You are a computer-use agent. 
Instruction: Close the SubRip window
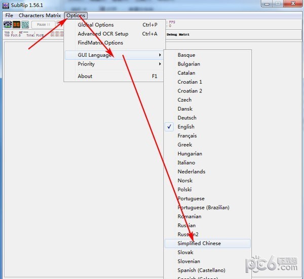point(293,4)
